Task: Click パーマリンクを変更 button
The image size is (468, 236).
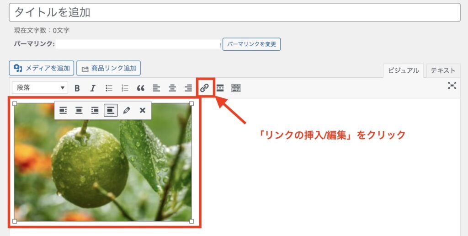Action: pyautogui.click(x=252, y=44)
